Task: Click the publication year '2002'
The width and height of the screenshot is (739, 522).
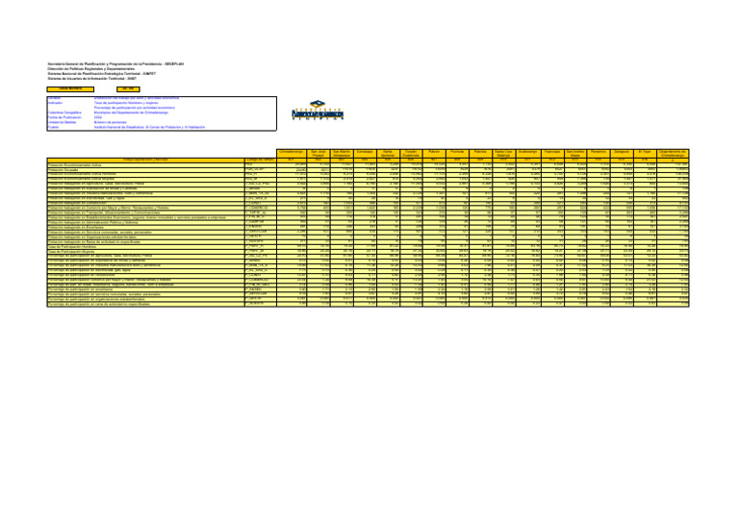Action: 97,117
